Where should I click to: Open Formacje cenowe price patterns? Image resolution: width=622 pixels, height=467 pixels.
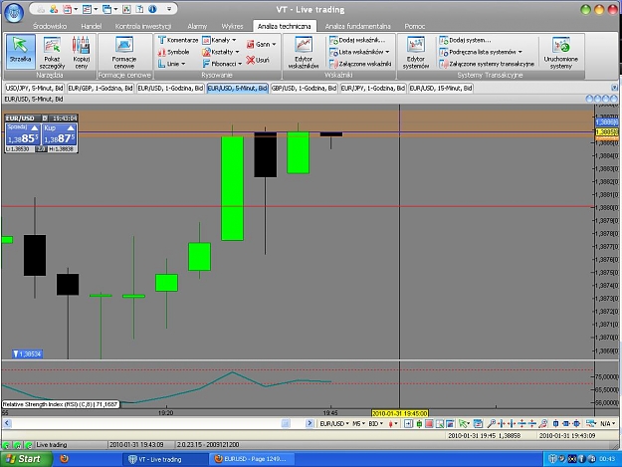point(124,52)
